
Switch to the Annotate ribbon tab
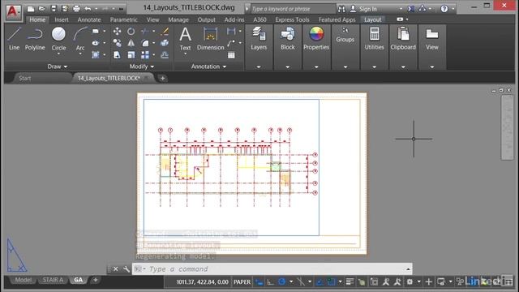coord(89,19)
